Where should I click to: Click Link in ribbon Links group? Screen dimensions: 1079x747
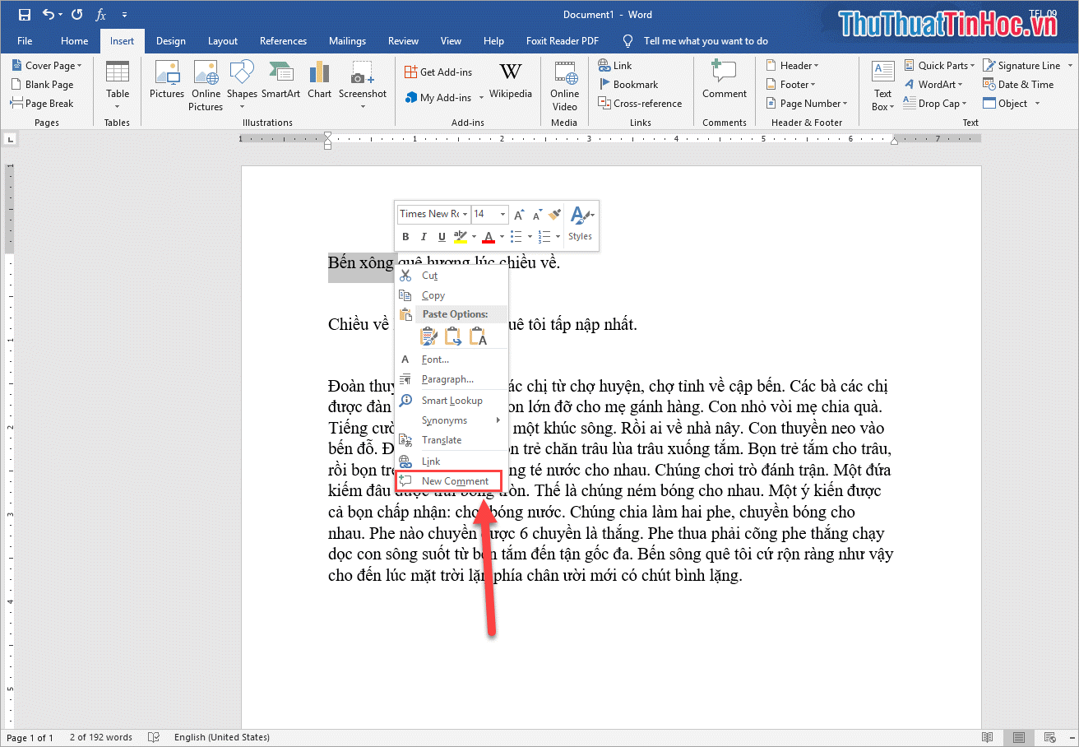(x=615, y=66)
